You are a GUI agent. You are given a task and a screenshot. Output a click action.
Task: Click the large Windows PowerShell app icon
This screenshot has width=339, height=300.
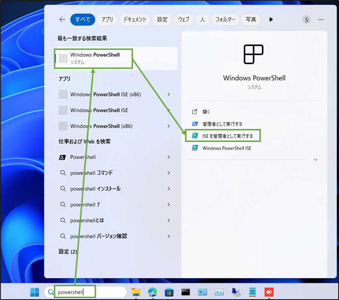coord(253,54)
